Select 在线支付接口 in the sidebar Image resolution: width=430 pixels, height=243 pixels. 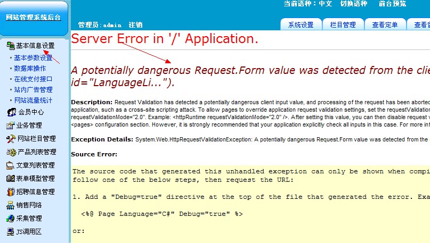point(33,79)
